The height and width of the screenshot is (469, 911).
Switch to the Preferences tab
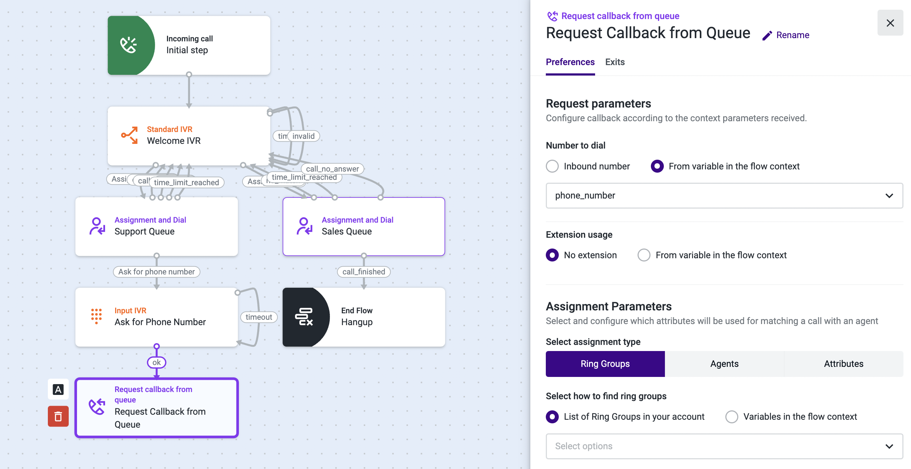tap(570, 62)
